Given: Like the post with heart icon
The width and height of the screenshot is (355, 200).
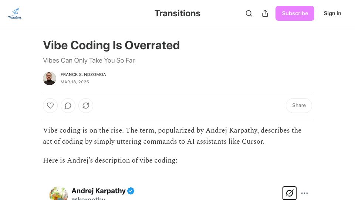Looking at the screenshot, I should pos(50,106).
